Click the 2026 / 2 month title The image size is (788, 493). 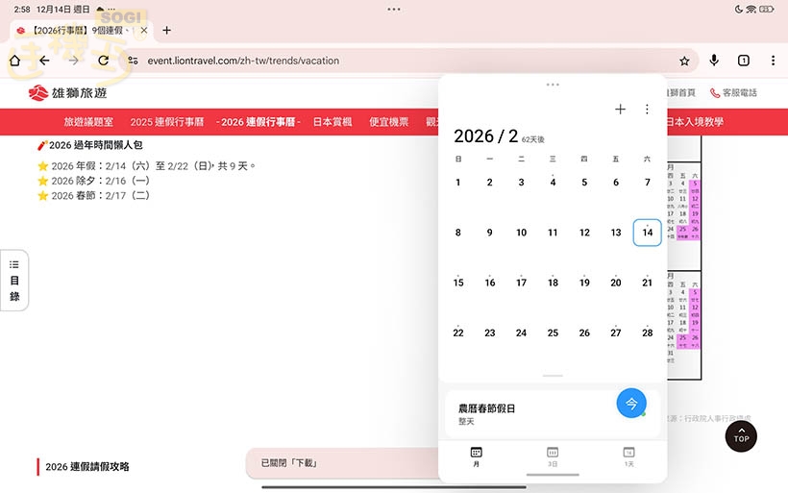pyautogui.click(x=485, y=136)
